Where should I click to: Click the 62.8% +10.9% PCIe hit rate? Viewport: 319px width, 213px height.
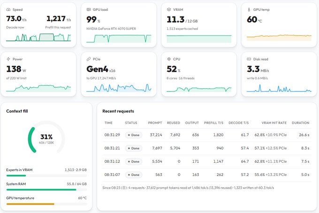tap(271, 135)
